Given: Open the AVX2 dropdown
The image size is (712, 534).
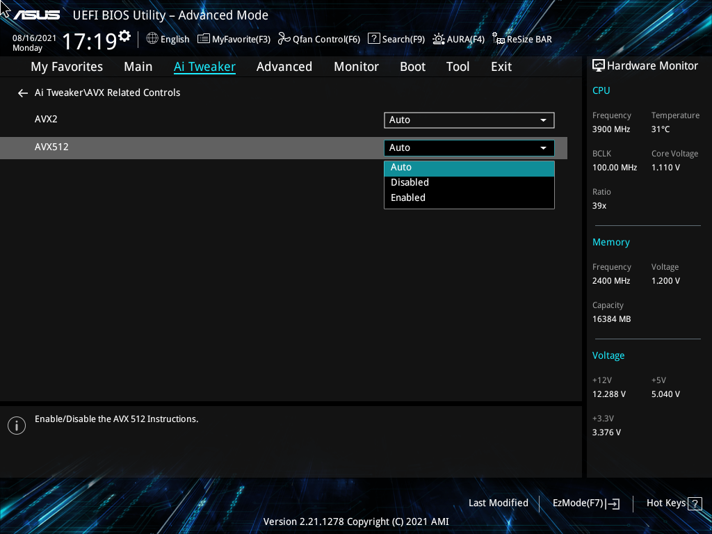Looking at the screenshot, I should [469, 120].
